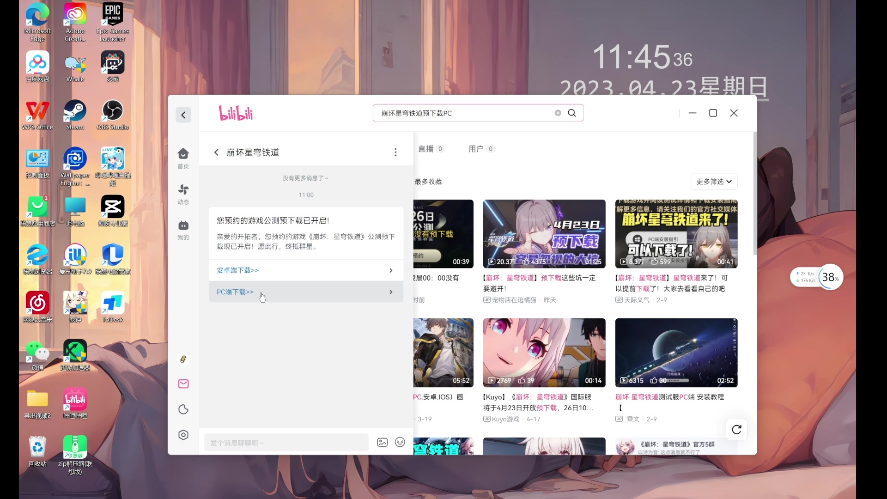Click the message input field 发个消息聊聊呗

pyautogui.click(x=286, y=443)
